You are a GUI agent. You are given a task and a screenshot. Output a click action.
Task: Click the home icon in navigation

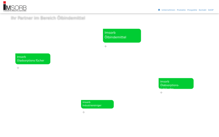pos(159,10)
